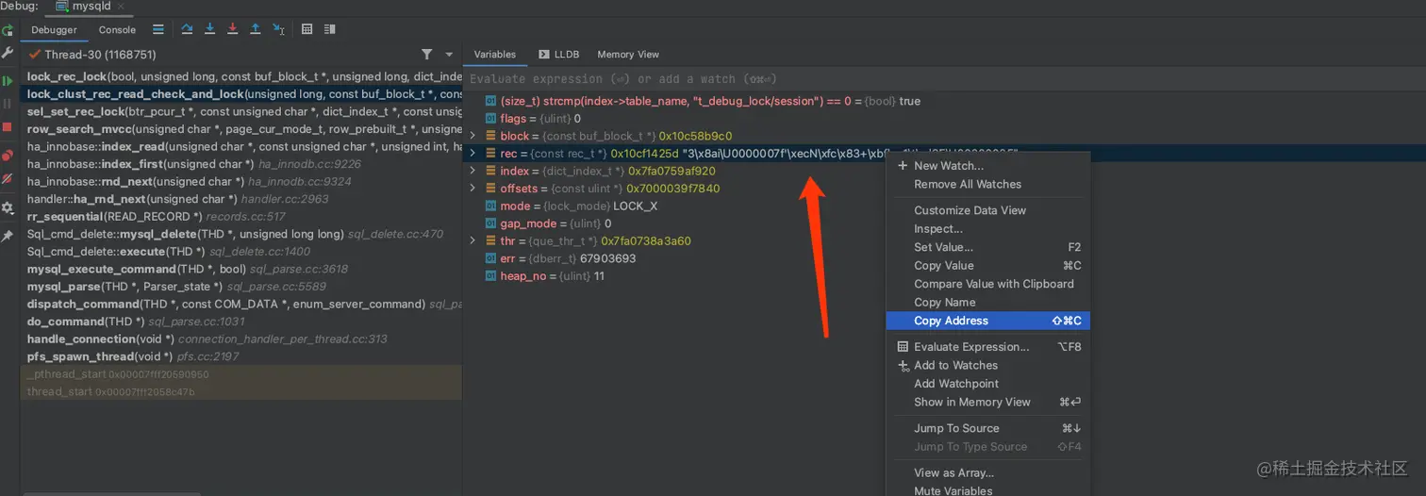Screen dimensions: 1426x496
Task: Select row_search_mvcc stack frame
Action: click(x=241, y=129)
